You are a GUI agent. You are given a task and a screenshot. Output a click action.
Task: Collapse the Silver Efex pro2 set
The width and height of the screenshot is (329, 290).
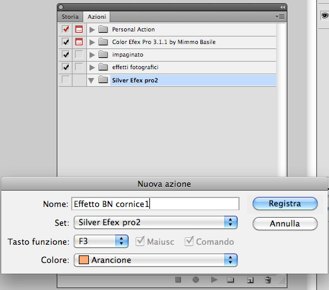(91, 81)
